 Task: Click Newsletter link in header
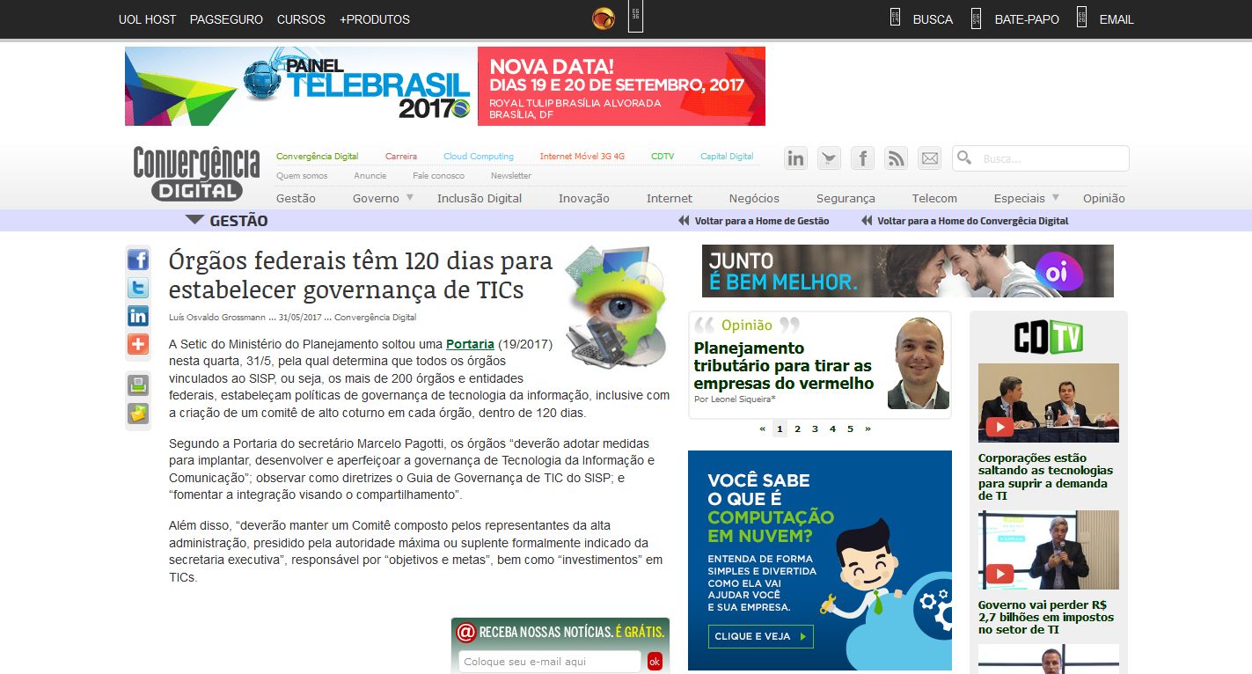[511, 176]
